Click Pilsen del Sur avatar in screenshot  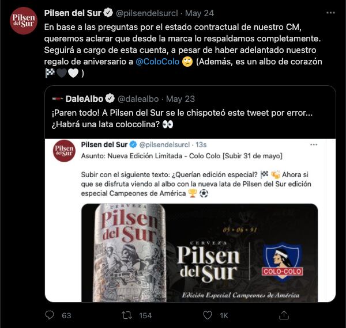coord(64,150)
